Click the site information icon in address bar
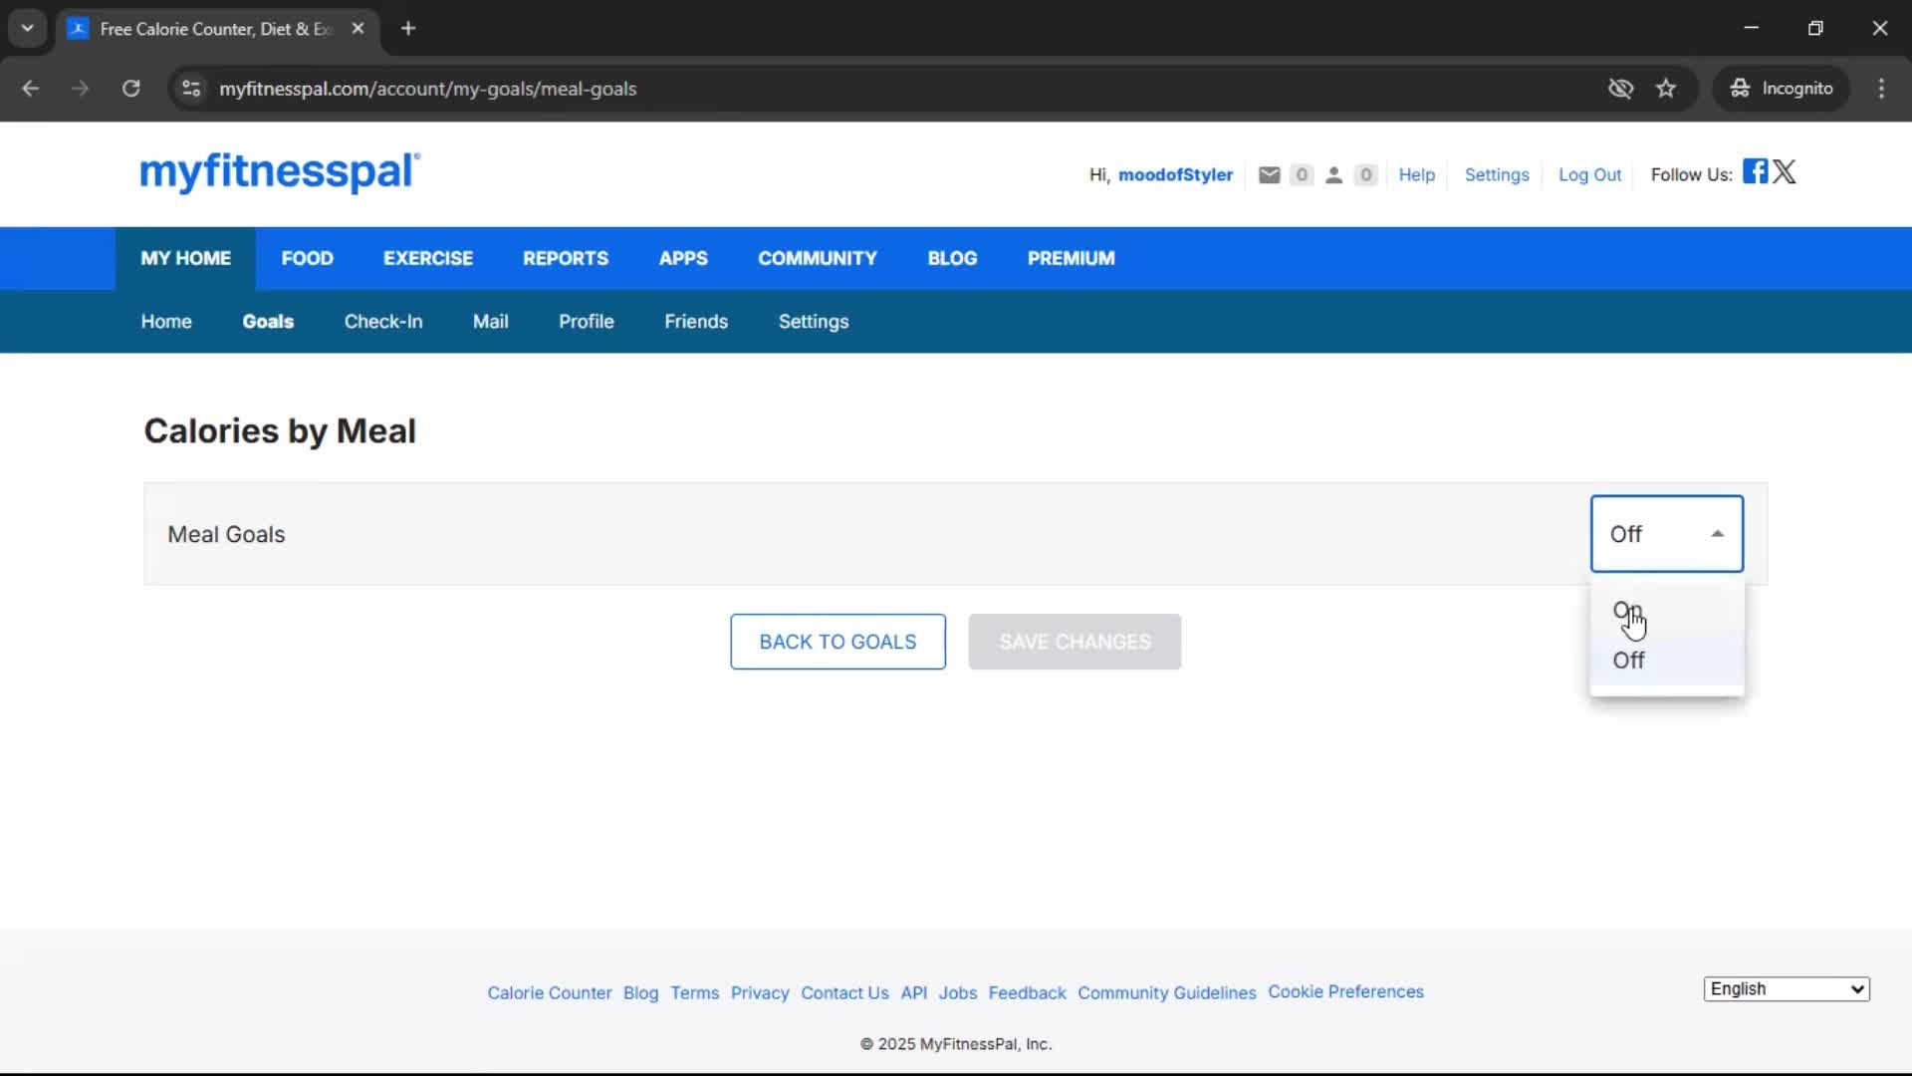The width and height of the screenshot is (1912, 1076). (191, 89)
